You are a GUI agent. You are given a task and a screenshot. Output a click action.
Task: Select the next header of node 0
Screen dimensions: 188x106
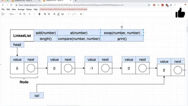[x=68, y=59]
